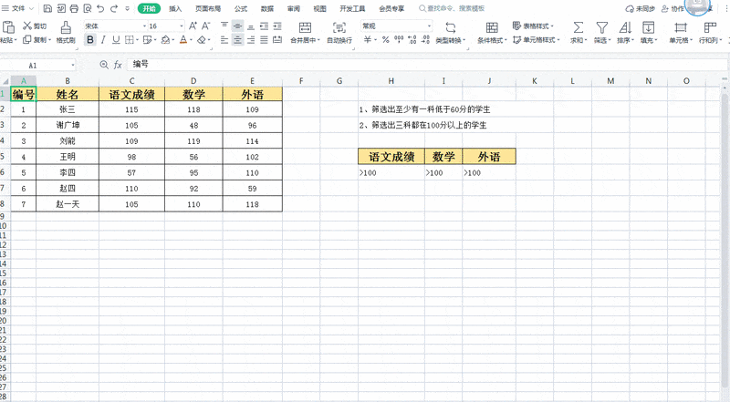
Task: Select cell containing 谢广坤
Action: pos(68,125)
